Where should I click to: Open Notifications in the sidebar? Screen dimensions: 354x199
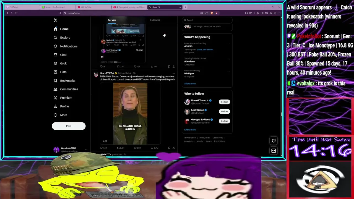pyautogui.click(x=65, y=46)
